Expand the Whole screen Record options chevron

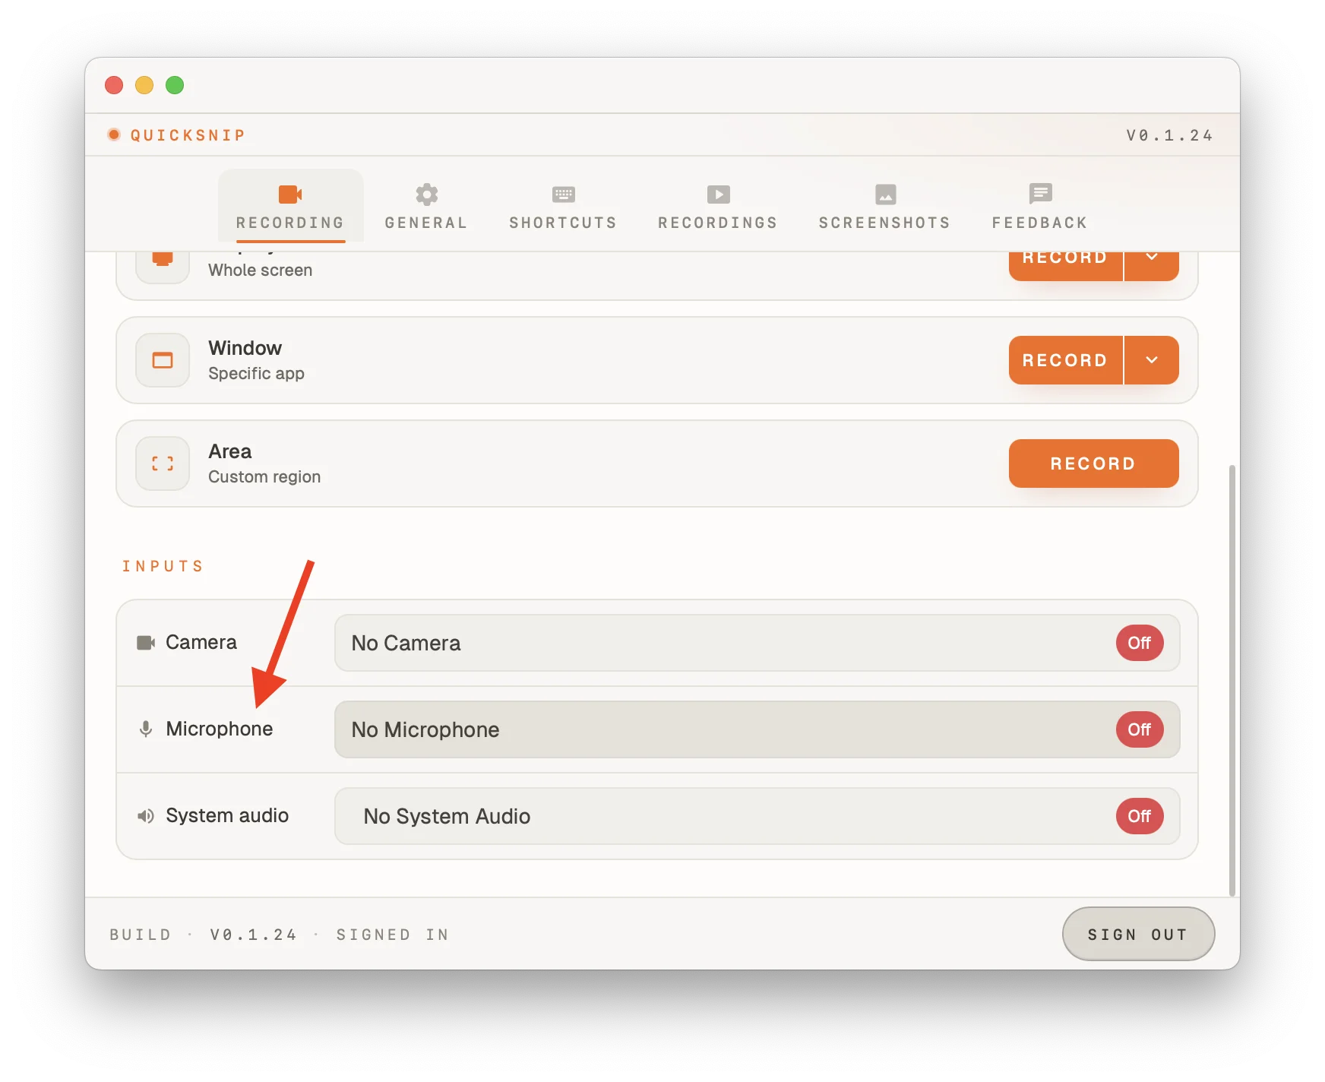click(x=1152, y=266)
